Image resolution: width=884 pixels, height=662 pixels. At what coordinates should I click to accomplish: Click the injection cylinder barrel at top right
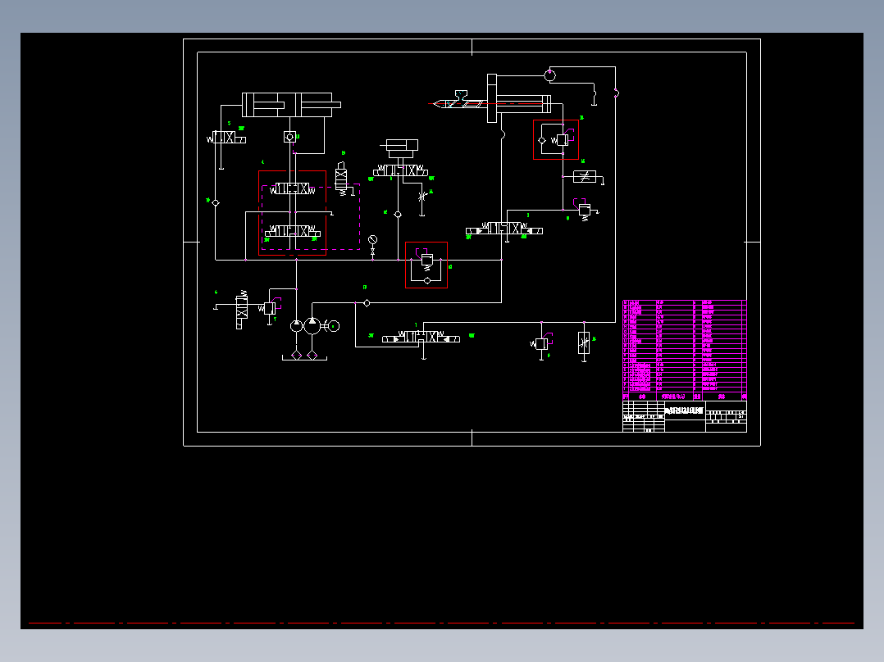[523, 104]
